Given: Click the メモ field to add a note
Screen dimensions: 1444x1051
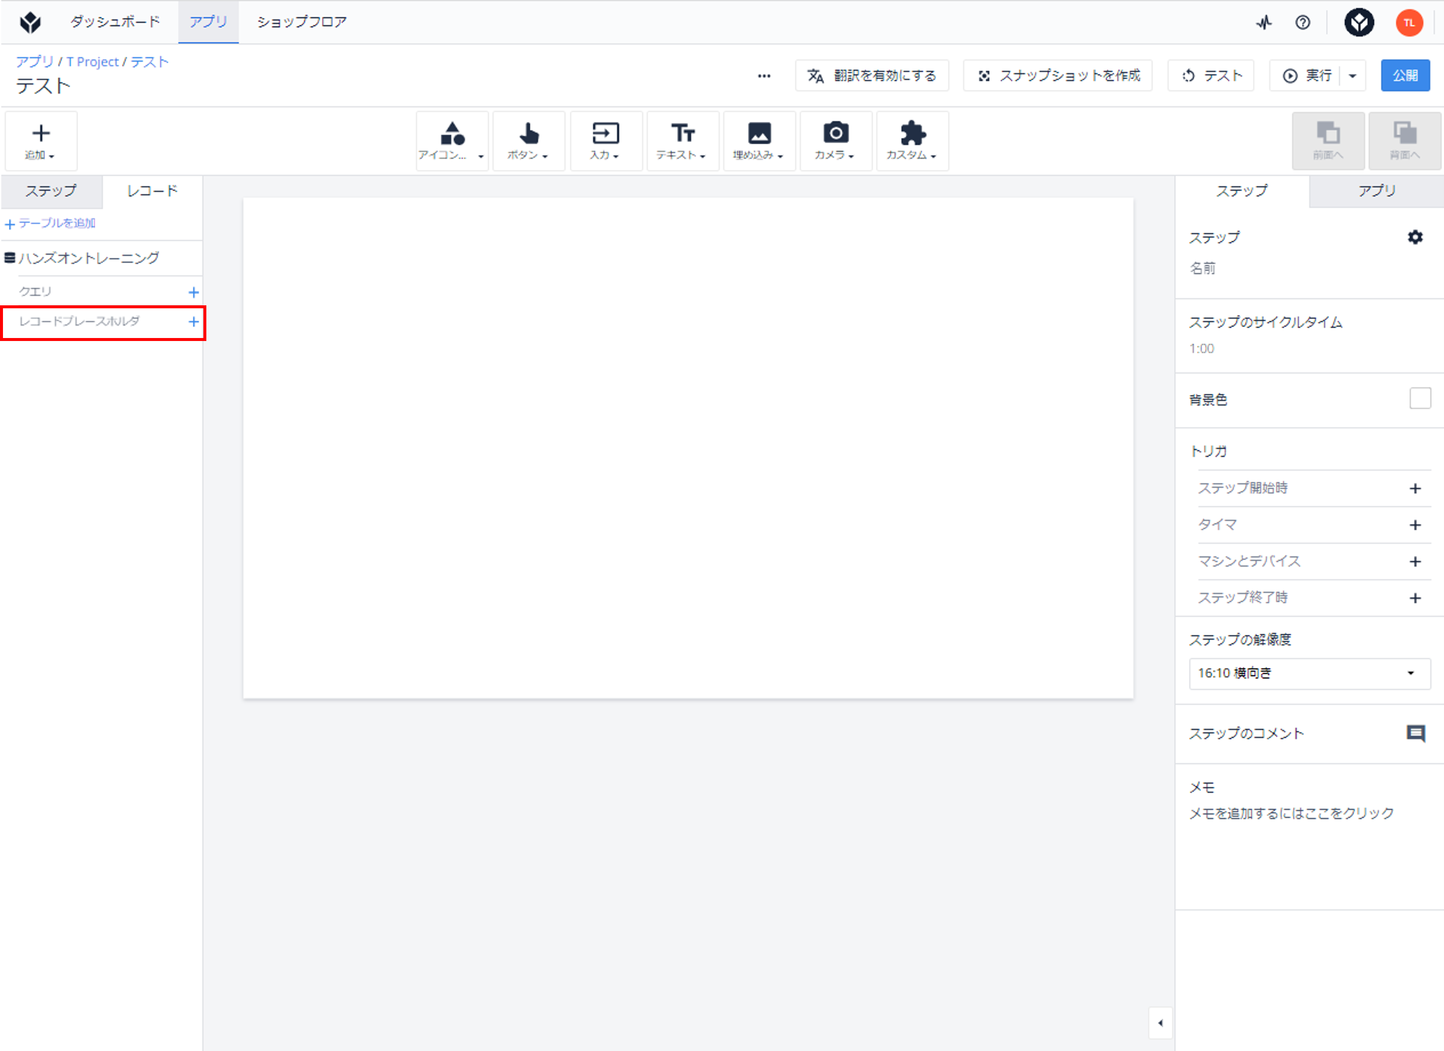Looking at the screenshot, I should coord(1291,814).
